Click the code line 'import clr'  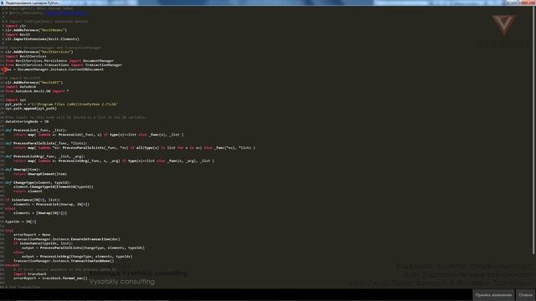point(15,26)
